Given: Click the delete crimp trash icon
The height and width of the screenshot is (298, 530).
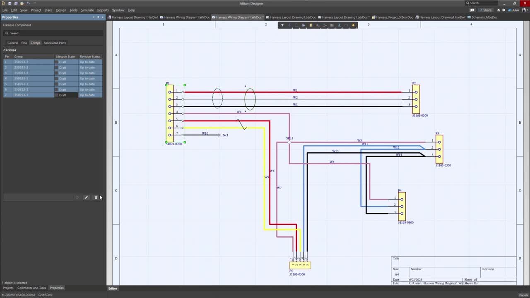Looking at the screenshot, I should click(x=96, y=197).
